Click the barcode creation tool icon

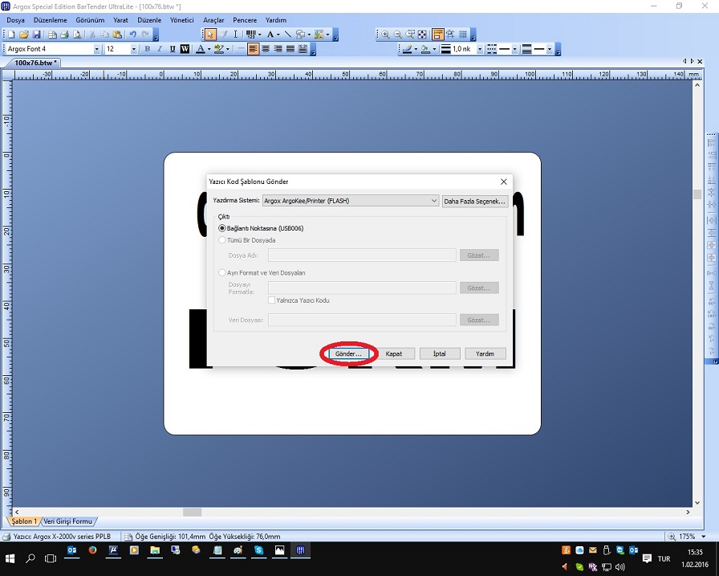tap(251, 35)
